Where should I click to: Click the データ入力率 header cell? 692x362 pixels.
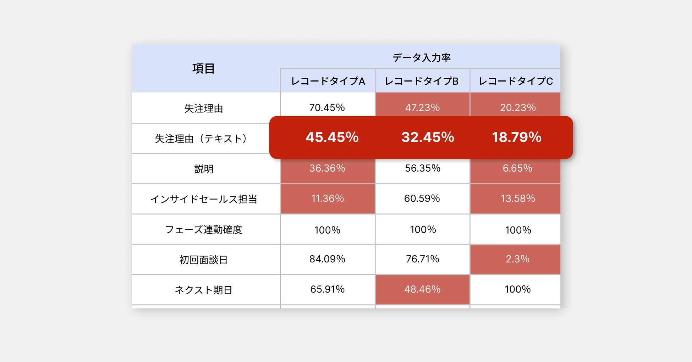(x=421, y=57)
